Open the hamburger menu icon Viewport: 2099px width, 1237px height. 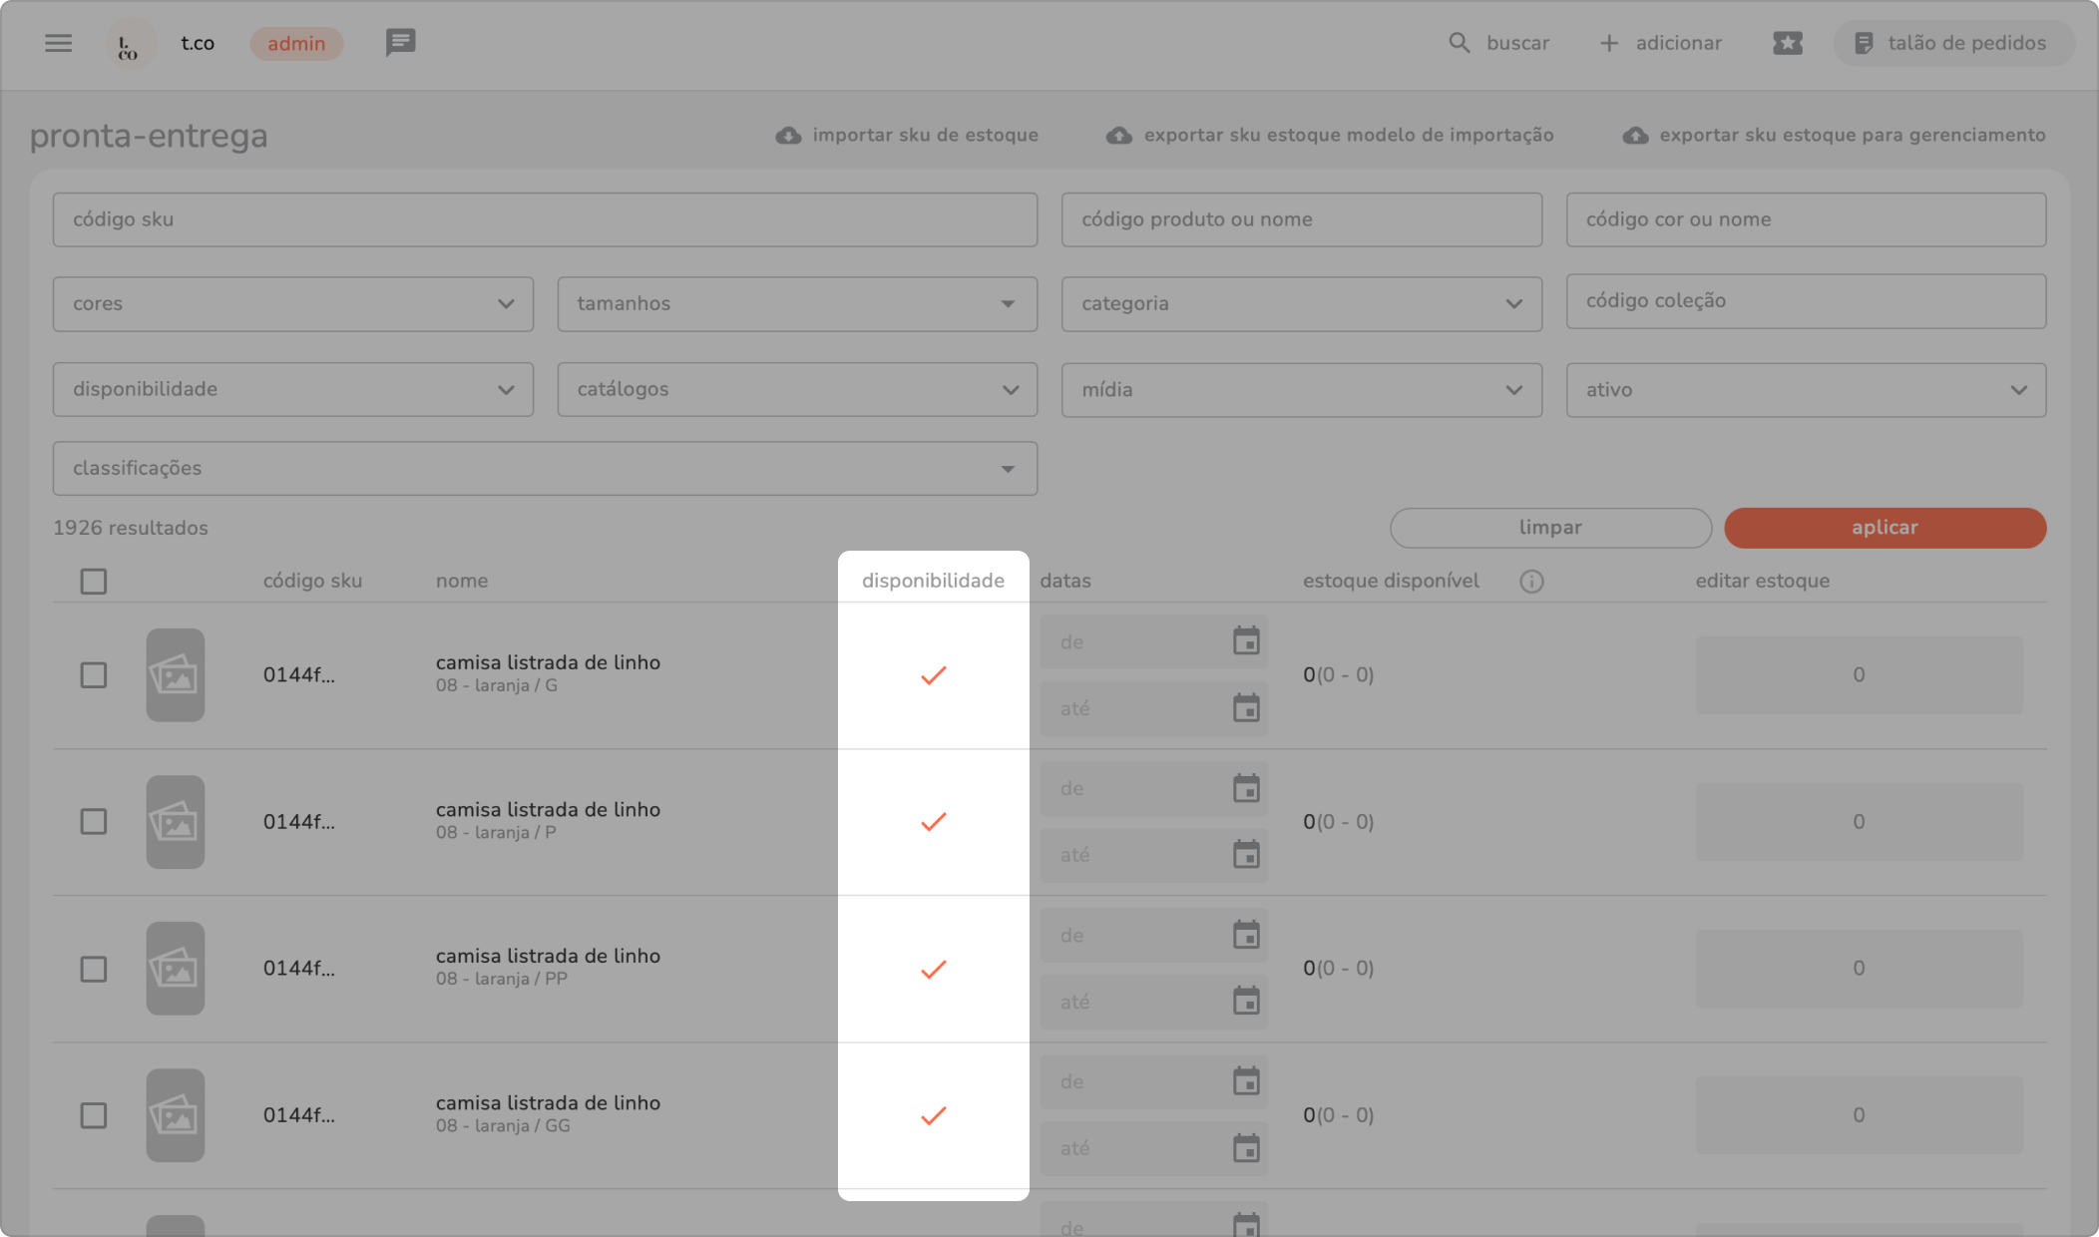click(58, 43)
